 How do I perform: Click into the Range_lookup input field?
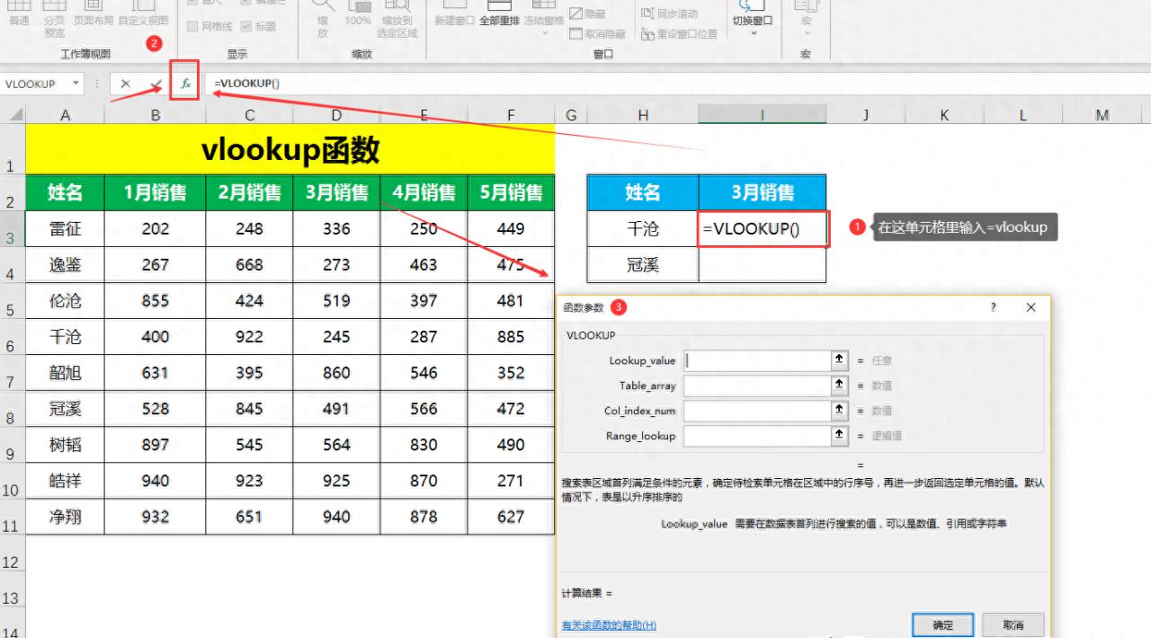point(757,436)
